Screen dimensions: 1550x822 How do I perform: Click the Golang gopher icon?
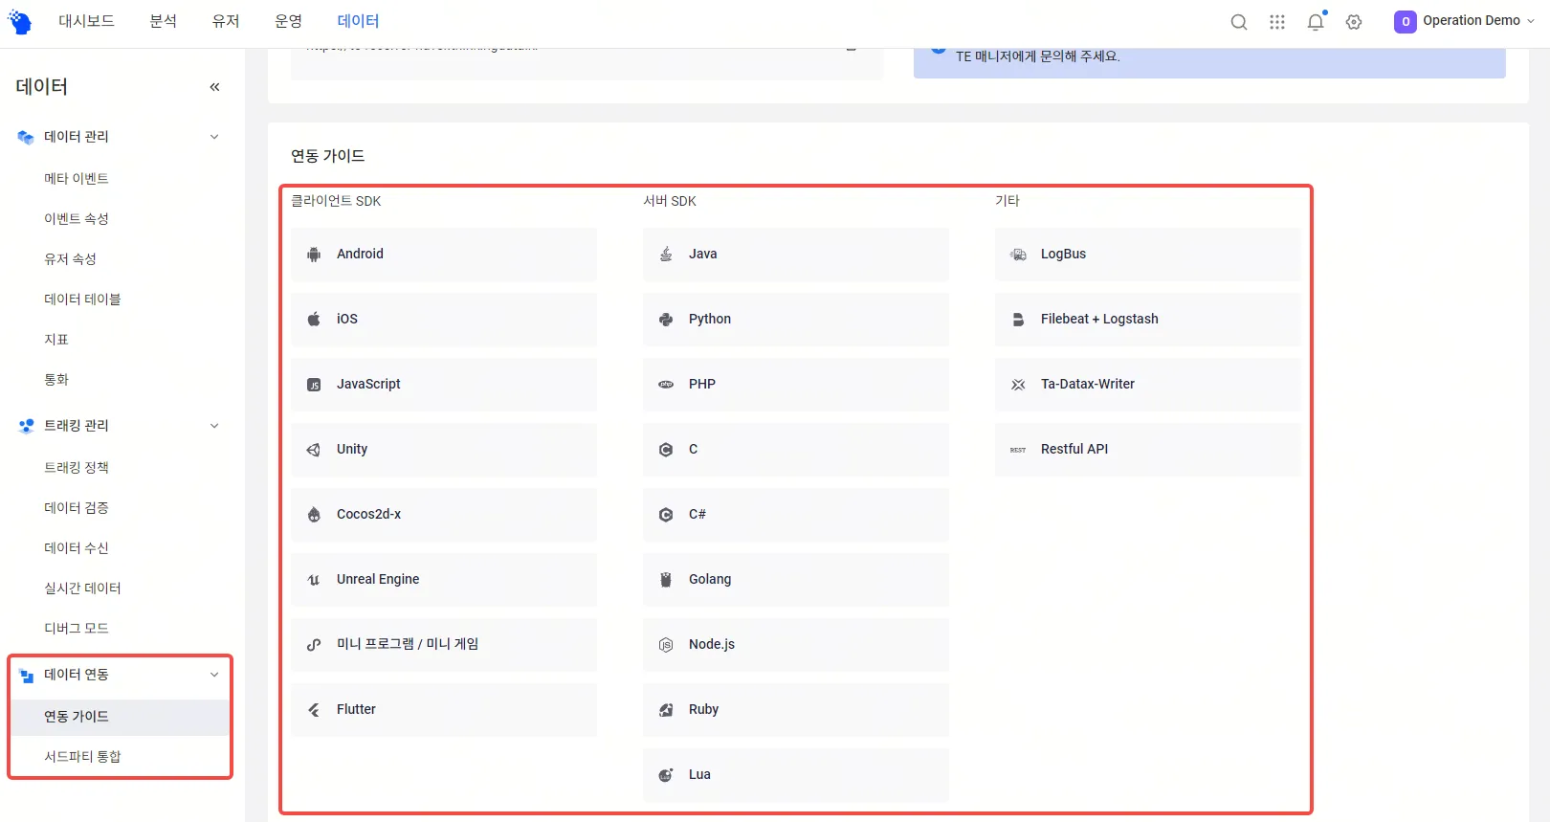666,580
